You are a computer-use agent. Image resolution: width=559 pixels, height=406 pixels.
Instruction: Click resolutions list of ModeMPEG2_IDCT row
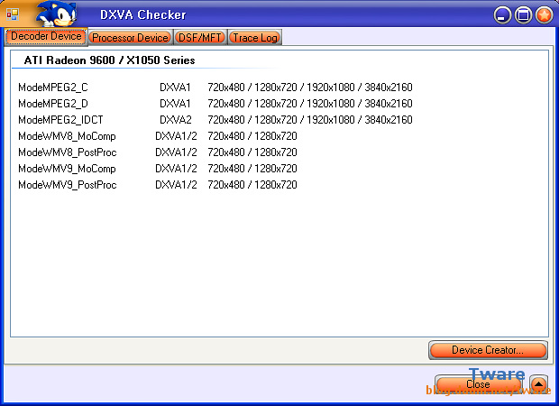(310, 120)
